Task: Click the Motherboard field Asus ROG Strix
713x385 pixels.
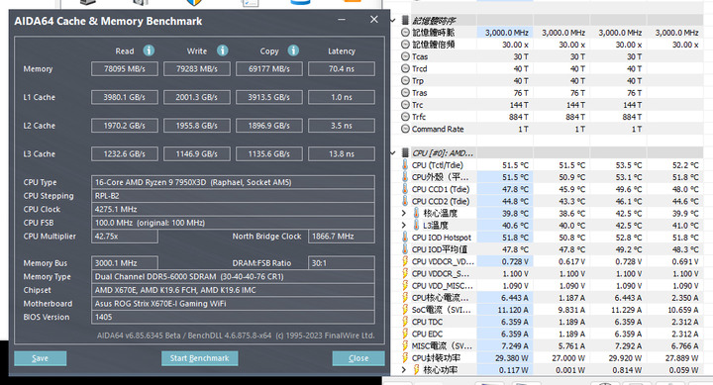Action: tap(233, 304)
